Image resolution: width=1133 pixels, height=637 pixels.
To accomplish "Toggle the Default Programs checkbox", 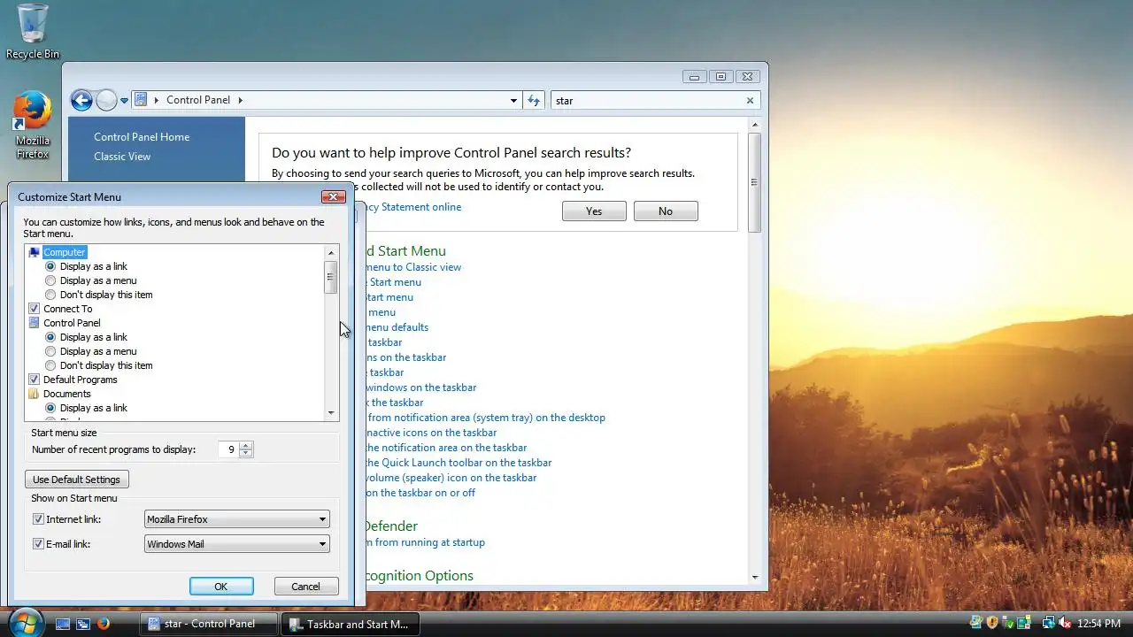I will pos(35,380).
